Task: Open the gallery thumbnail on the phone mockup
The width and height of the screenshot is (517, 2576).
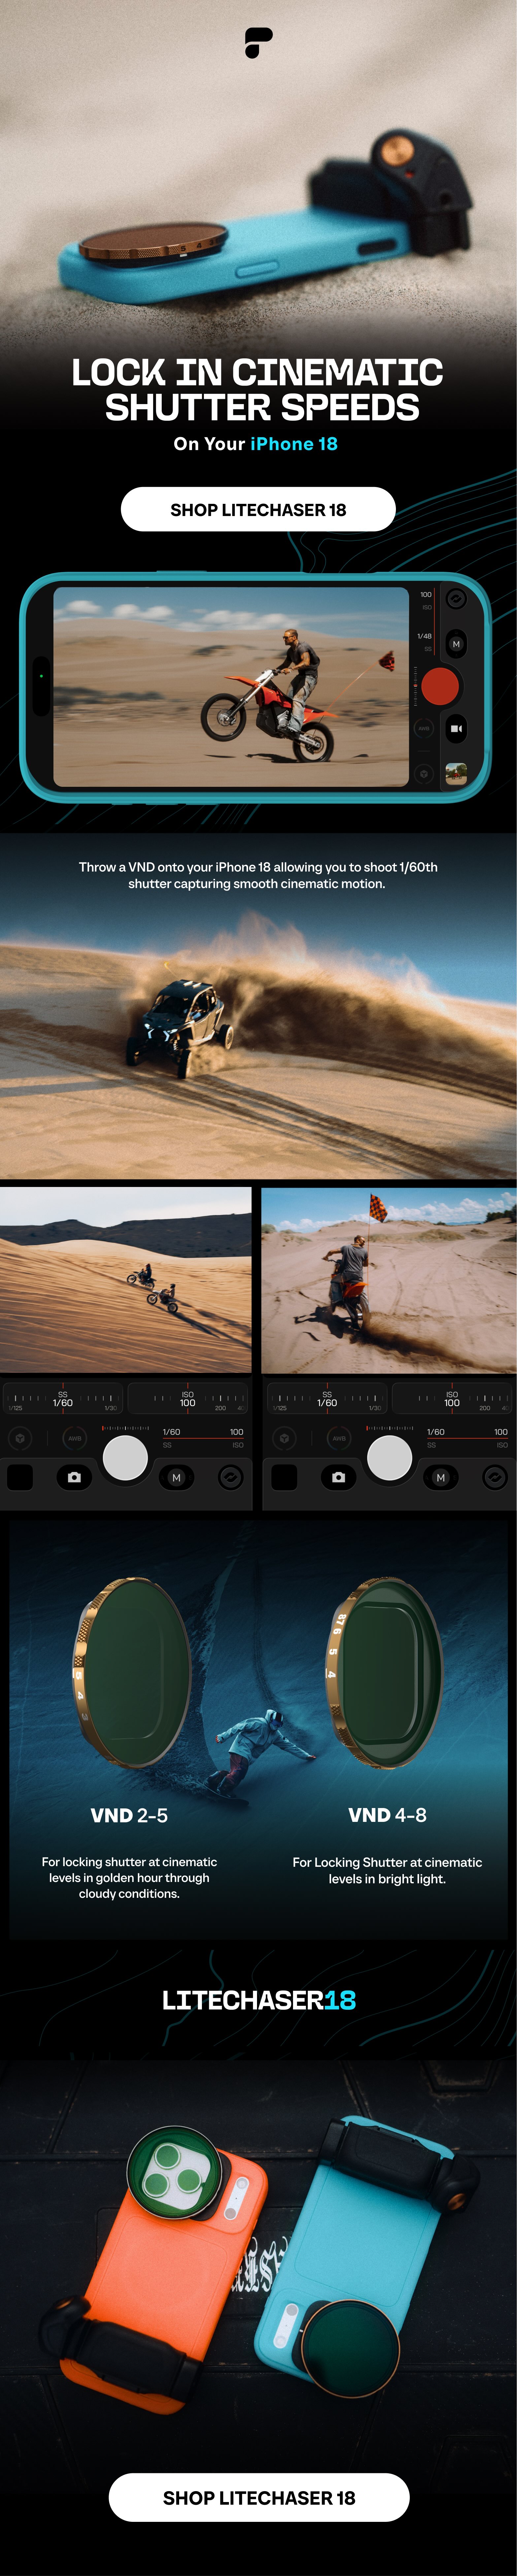Action: click(456, 774)
